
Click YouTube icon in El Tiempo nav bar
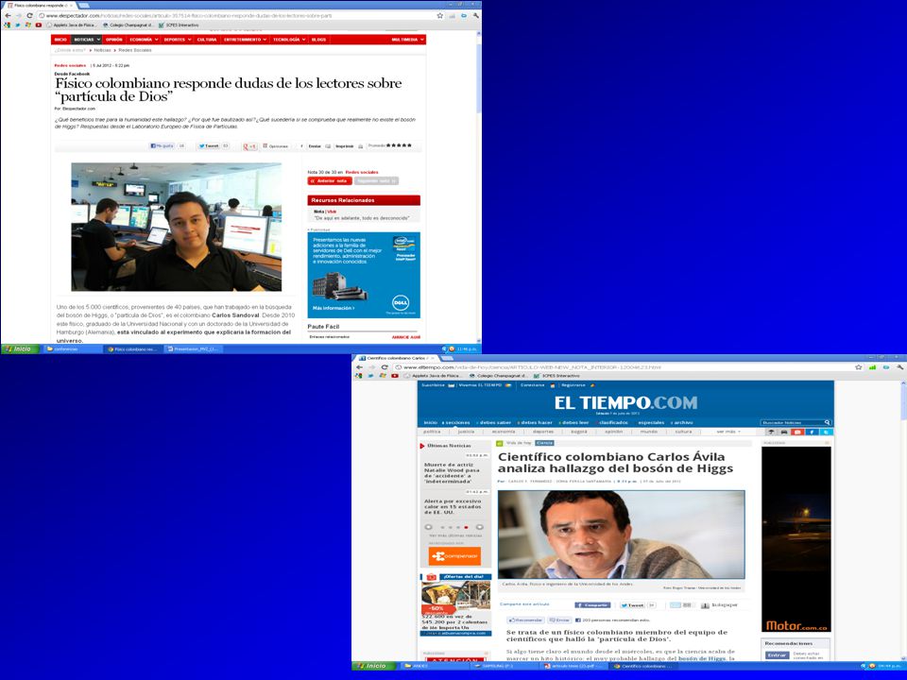coord(797,432)
